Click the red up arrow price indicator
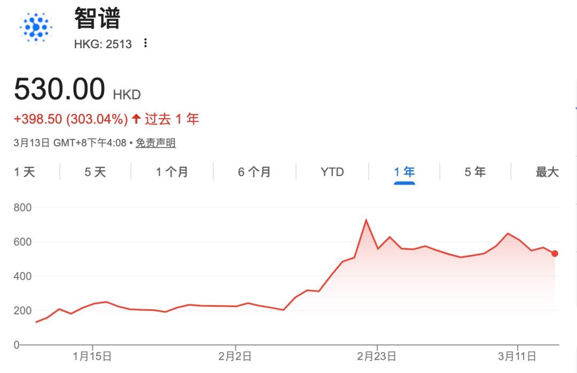The height and width of the screenshot is (373, 577). tap(136, 119)
